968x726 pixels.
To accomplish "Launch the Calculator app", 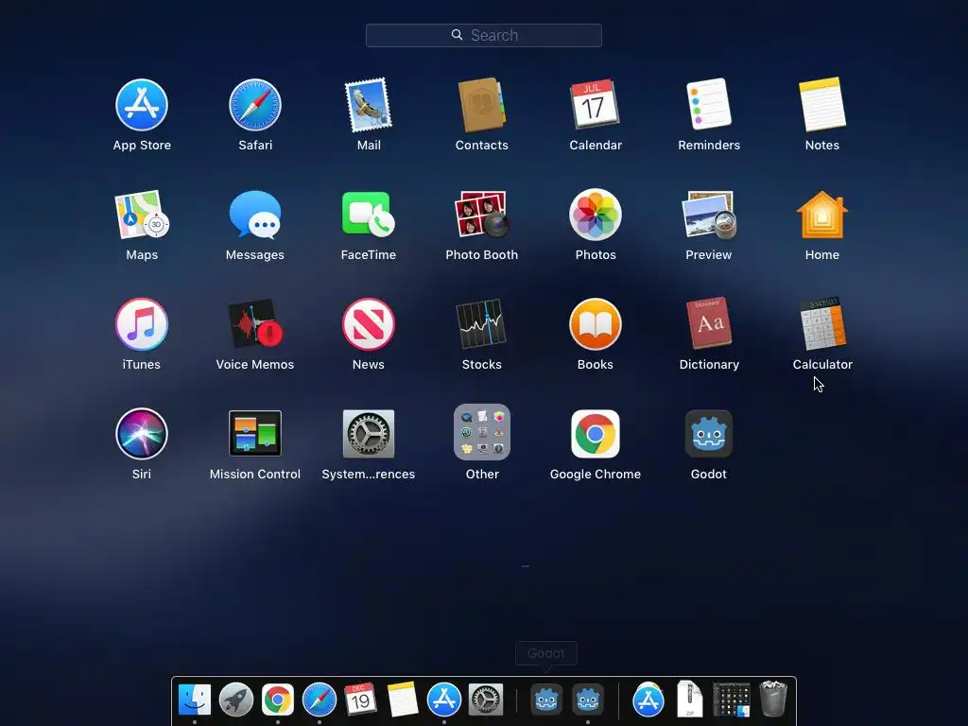I will coord(822,323).
